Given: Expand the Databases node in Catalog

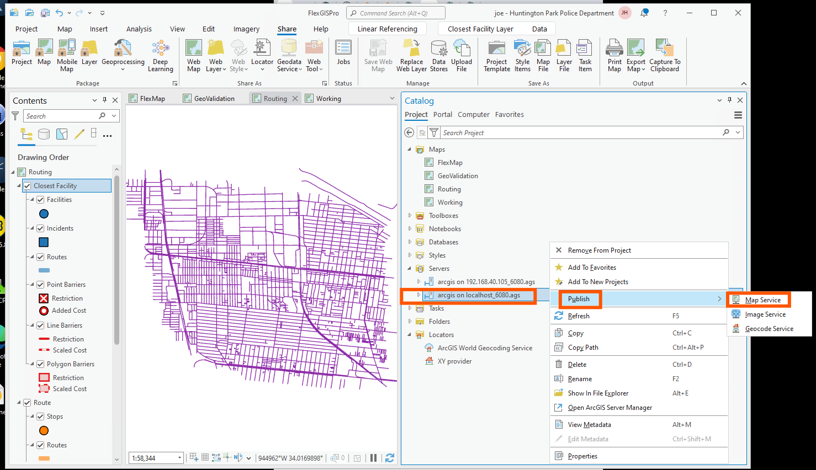Looking at the screenshot, I should tap(410, 242).
